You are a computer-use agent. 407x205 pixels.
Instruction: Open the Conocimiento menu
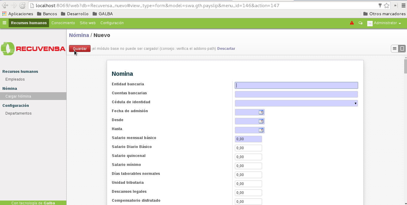(63, 23)
